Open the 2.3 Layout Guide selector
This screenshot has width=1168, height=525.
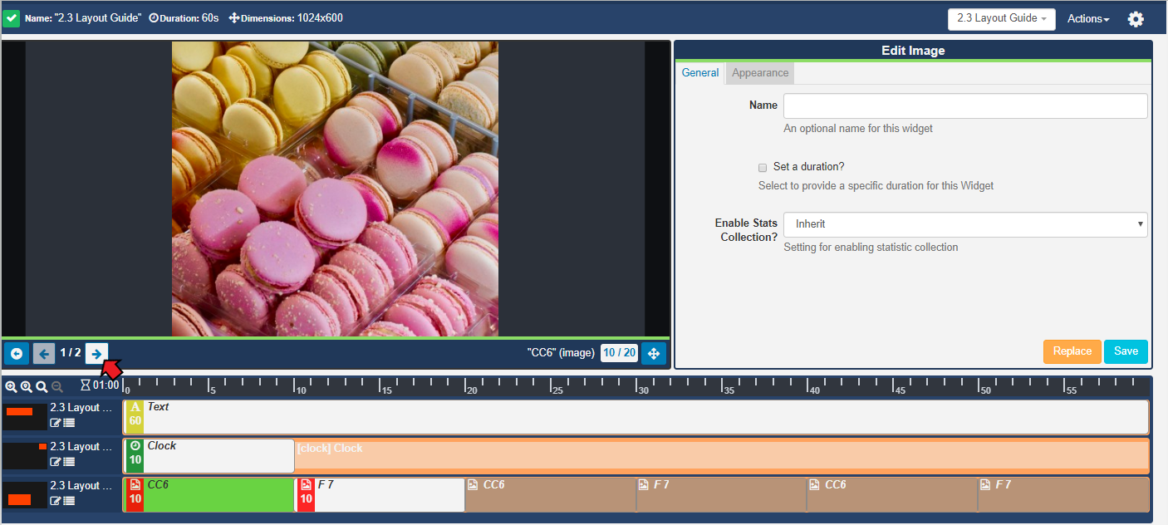[x=1001, y=18]
